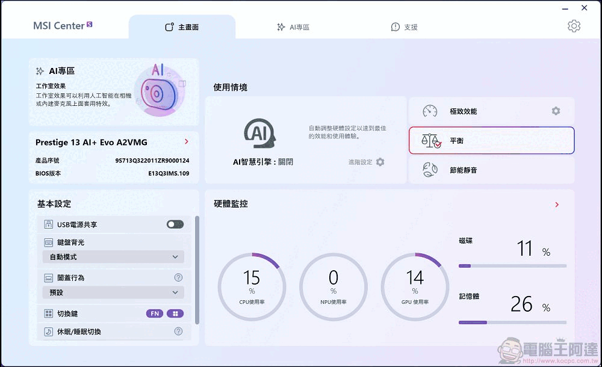Click the AI智慧引擎 head icon

tap(260, 134)
